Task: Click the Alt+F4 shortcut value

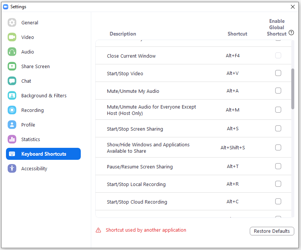Action: (x=233, y=56)
